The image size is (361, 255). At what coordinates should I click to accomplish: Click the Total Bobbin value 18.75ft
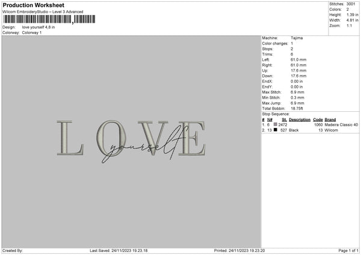(x=297, y=109)
